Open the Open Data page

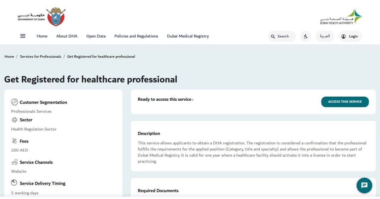96,36
